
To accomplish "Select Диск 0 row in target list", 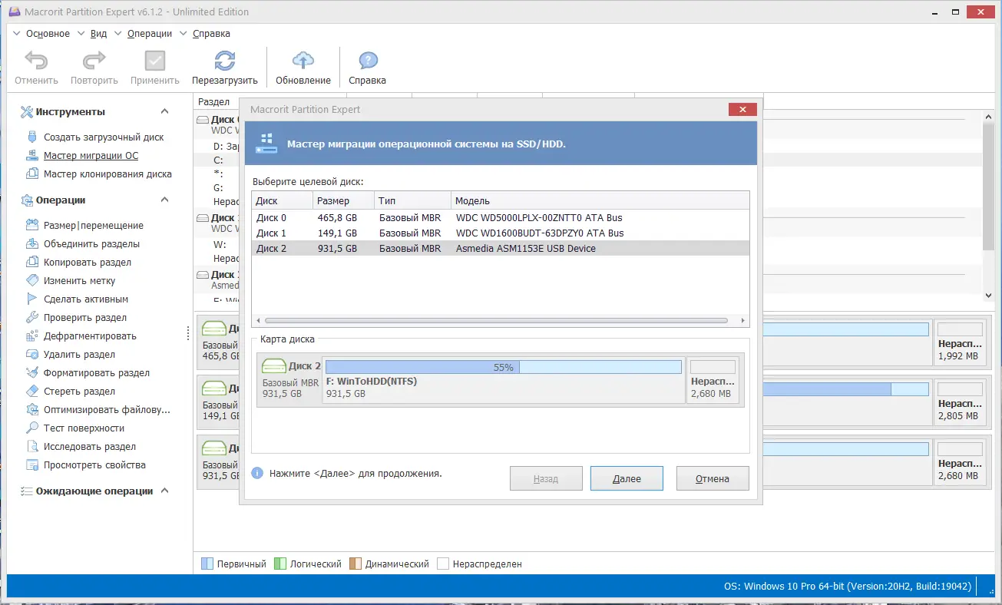I will (x=501, y=218).
